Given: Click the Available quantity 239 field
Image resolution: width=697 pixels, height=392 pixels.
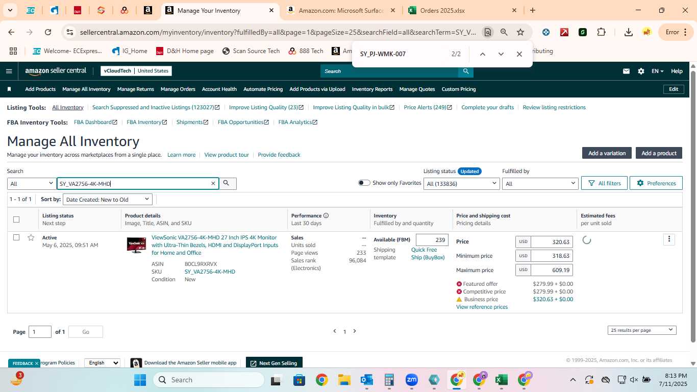Looking at the screenshot, I should [x=432, y=240].
